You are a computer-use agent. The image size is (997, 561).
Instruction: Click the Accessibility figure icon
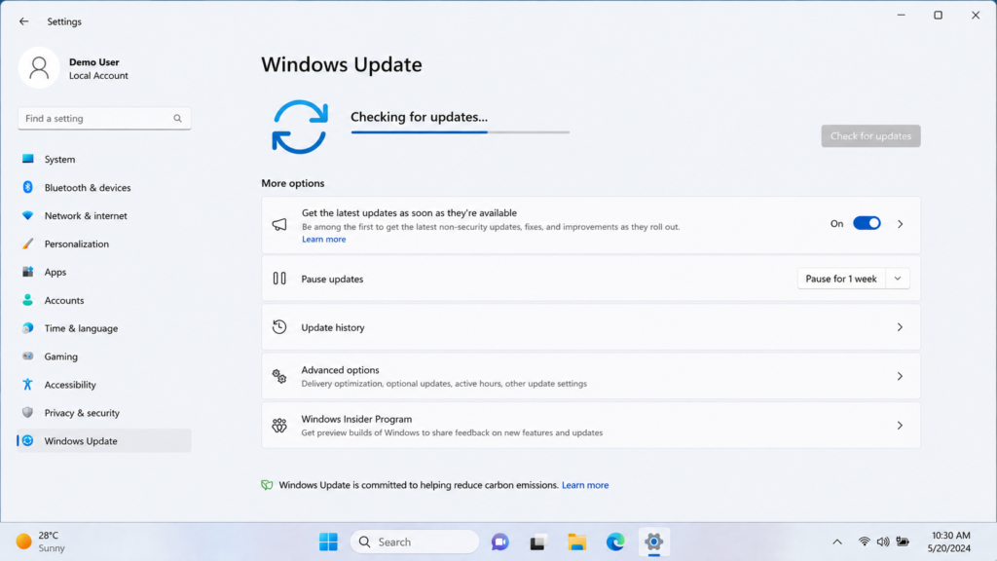(x=27, y=384)
